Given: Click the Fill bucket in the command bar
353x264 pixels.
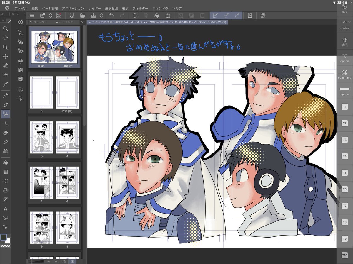Looking at the screenshot, I should tap(157, 16).
